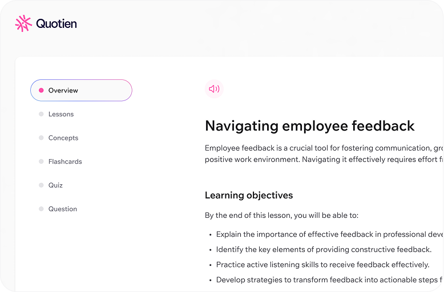Click the gray dot beside Quiz
The image size is (444, 292).
click(x=41, y=185)
